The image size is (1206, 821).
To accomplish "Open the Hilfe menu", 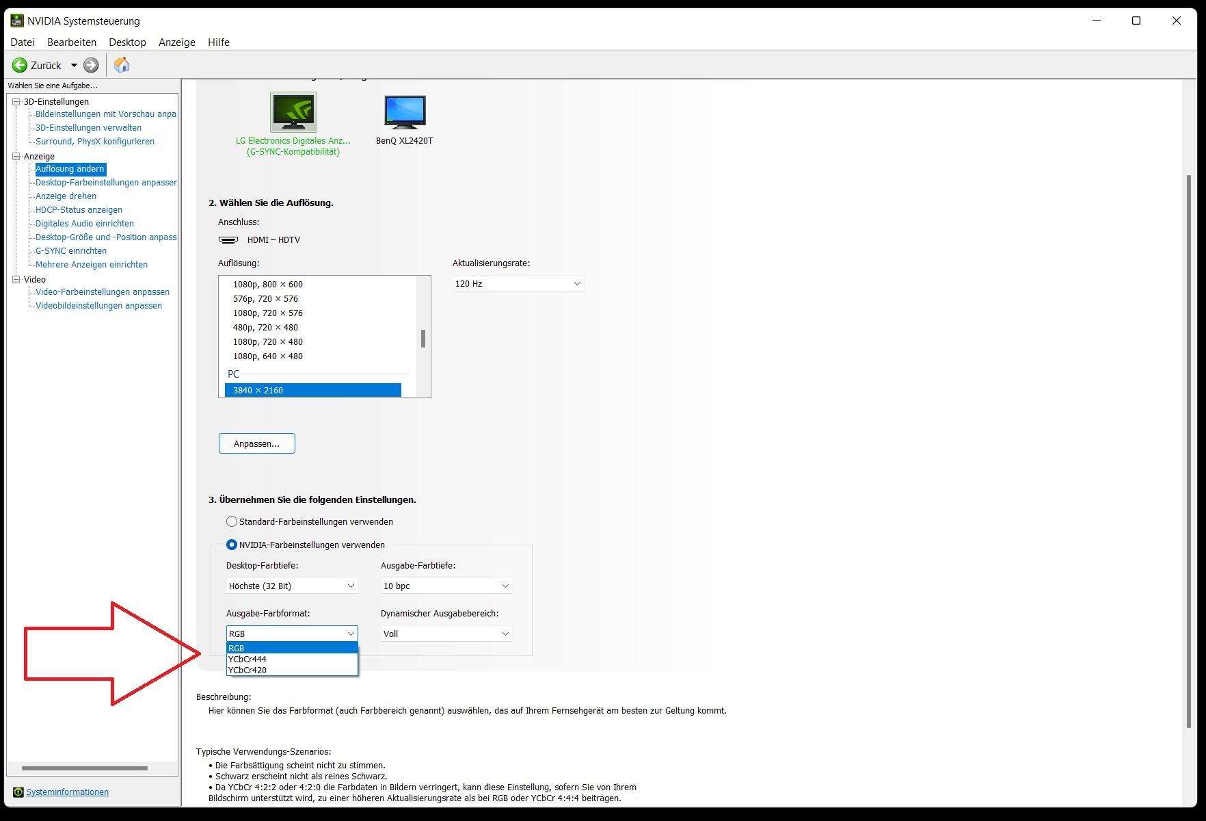I will [x=219, y=42].
